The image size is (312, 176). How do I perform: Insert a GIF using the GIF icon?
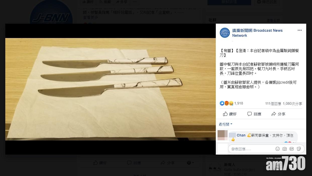coord(291,149)
